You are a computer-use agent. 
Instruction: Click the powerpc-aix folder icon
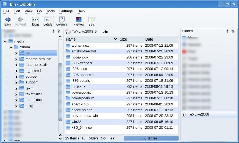tap(68, 92)
